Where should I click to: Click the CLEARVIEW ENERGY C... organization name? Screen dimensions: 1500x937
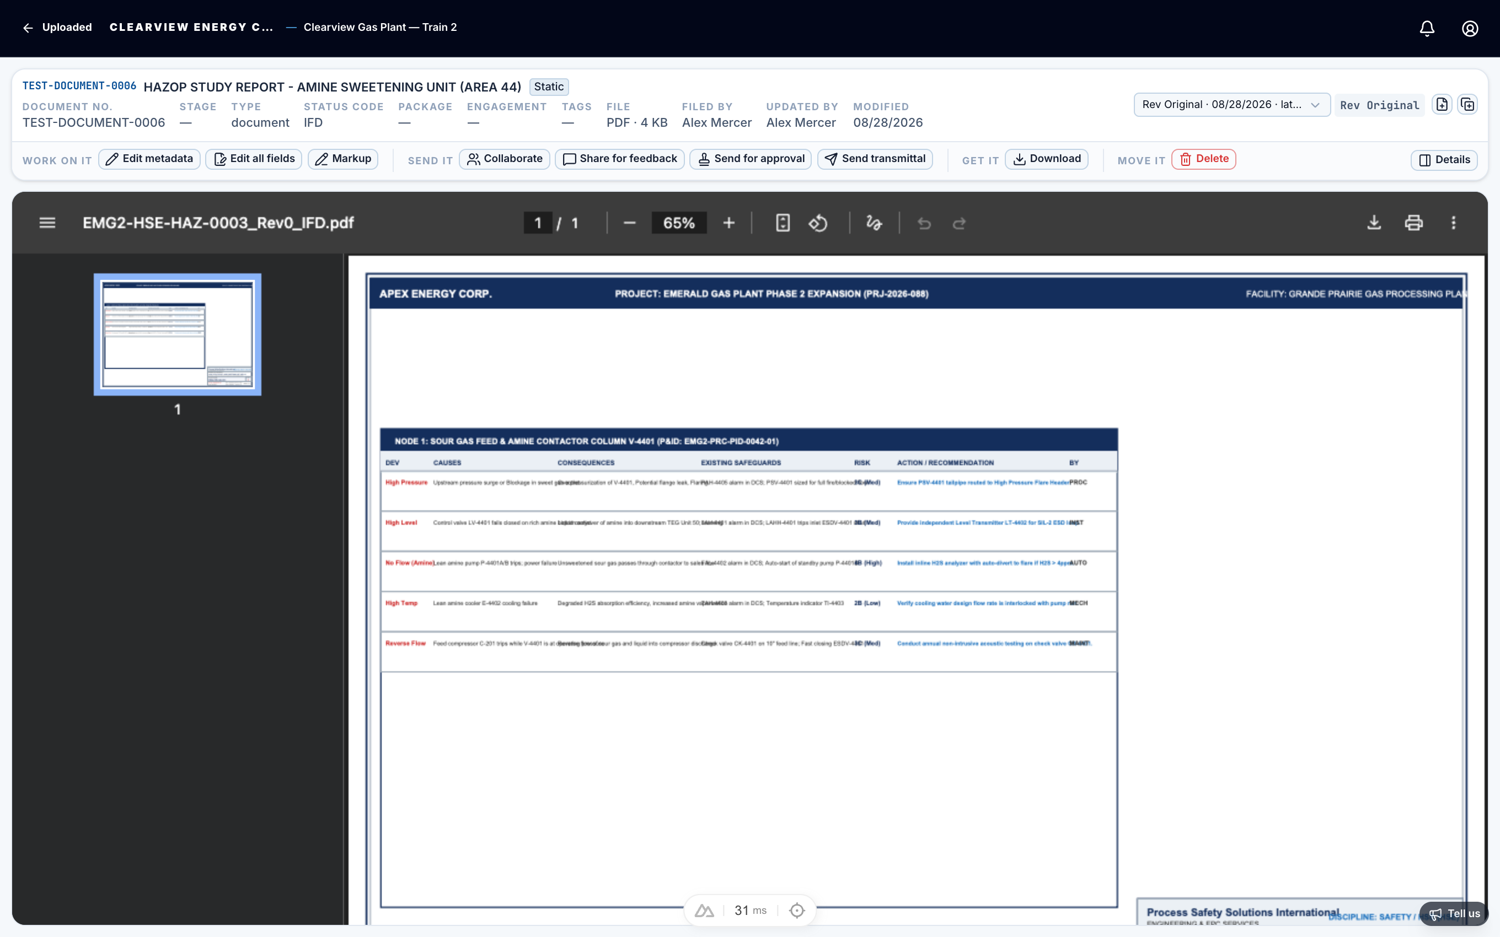pos(191,27)
